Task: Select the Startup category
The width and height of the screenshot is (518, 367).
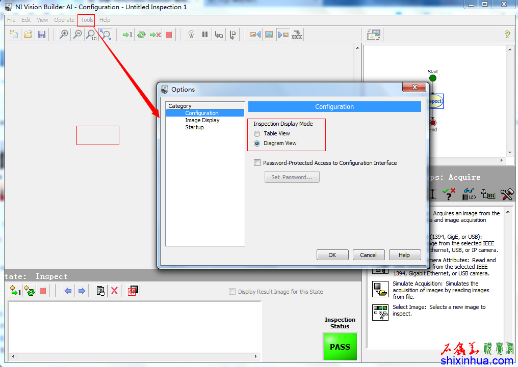Action: pyautogui.click(x=194, y=127)
